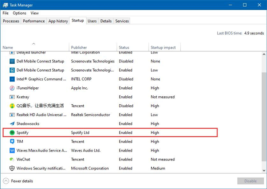Maximize the Task Manager window

245,5
